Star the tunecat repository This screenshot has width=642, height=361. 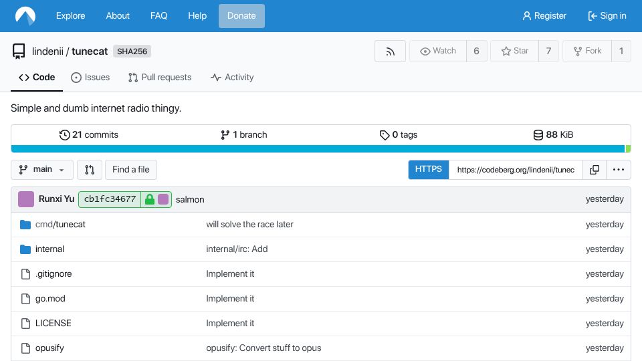pyautogui.click(x=515, y=51)
